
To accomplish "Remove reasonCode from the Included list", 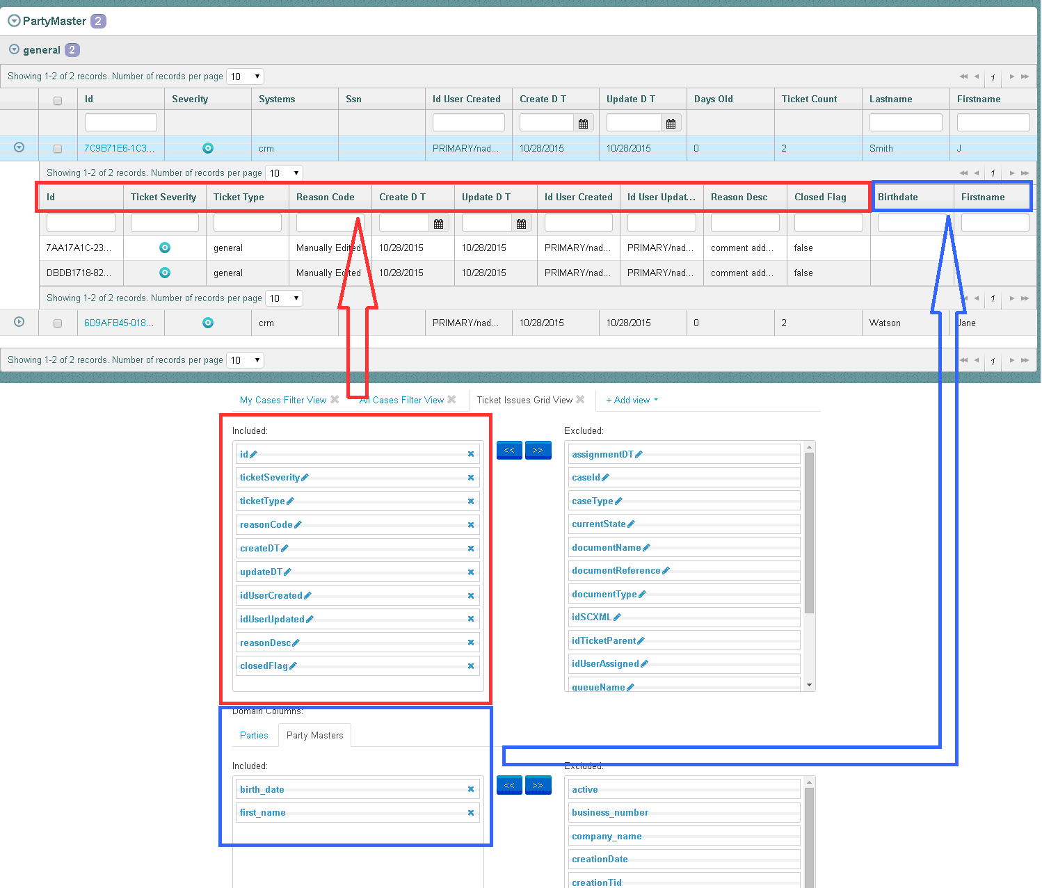I will [x=471, y=525].
